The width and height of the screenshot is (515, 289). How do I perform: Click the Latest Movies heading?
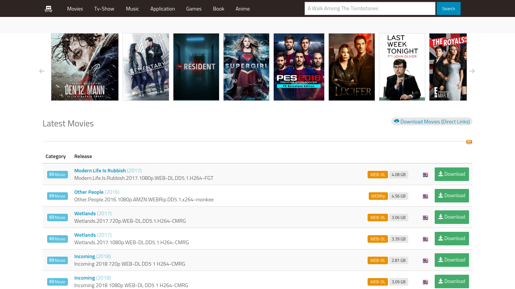tap(68, 123)
